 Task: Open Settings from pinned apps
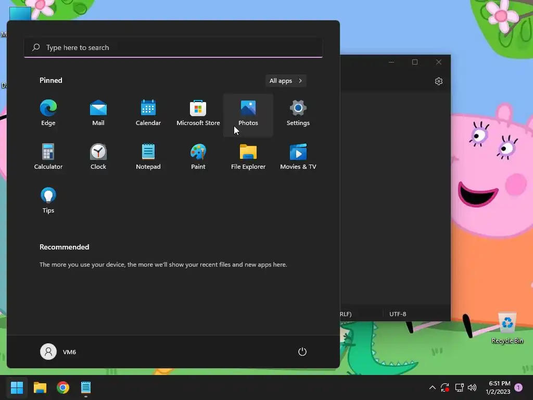pos(298,113)
